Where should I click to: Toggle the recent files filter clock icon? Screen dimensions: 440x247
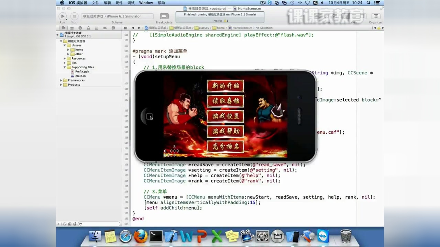coord(65,224)
